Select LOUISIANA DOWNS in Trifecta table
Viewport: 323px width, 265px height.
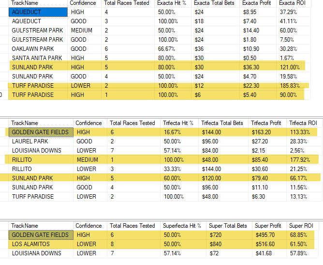(x=41, y=151)
